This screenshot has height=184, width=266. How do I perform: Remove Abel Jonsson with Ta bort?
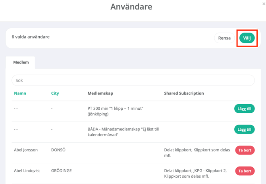click(x=245, y=150)
